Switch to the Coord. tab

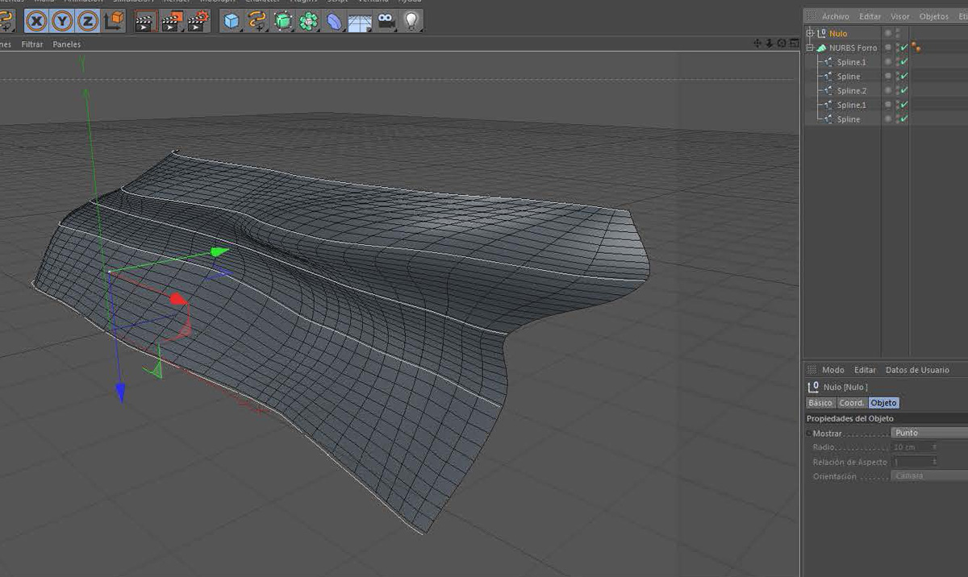pos(852,403)
